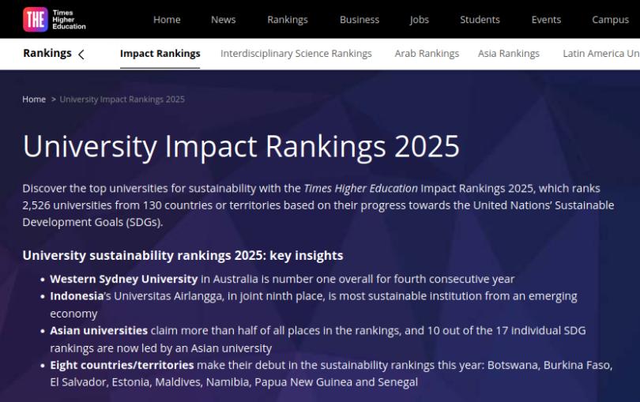640x402 pixels.
Task: Switch to Arab Rankings tab
Action: pyautogui.click(x=427, y=54)
